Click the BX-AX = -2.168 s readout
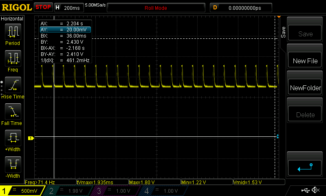This screenshot has height=196, width=326. (x=63, y=48)
